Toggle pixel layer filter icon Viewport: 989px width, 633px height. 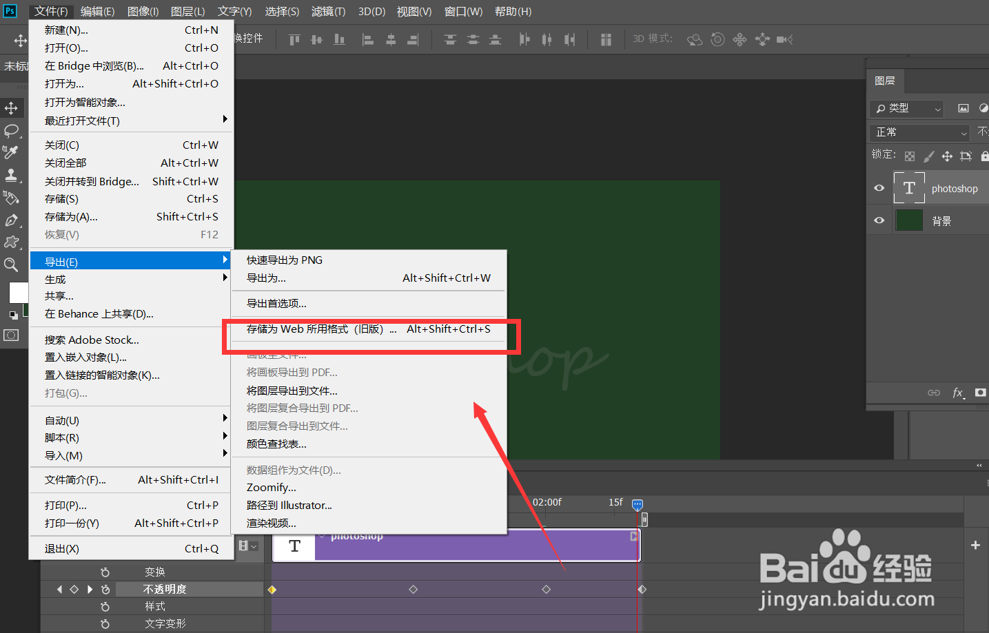point(963,108)
